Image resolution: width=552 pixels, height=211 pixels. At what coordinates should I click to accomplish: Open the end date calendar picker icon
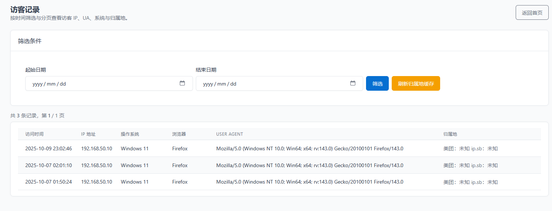(x=353, y=83)
